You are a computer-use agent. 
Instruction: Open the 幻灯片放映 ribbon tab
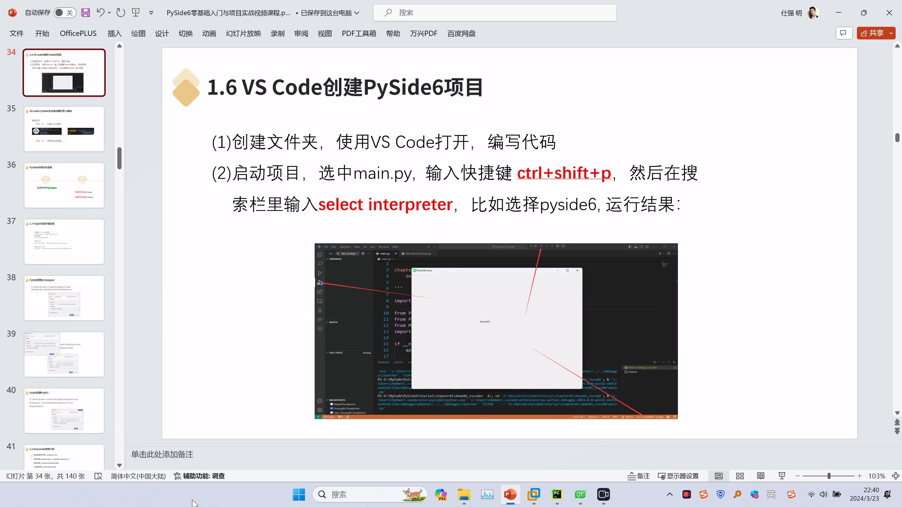243,33
